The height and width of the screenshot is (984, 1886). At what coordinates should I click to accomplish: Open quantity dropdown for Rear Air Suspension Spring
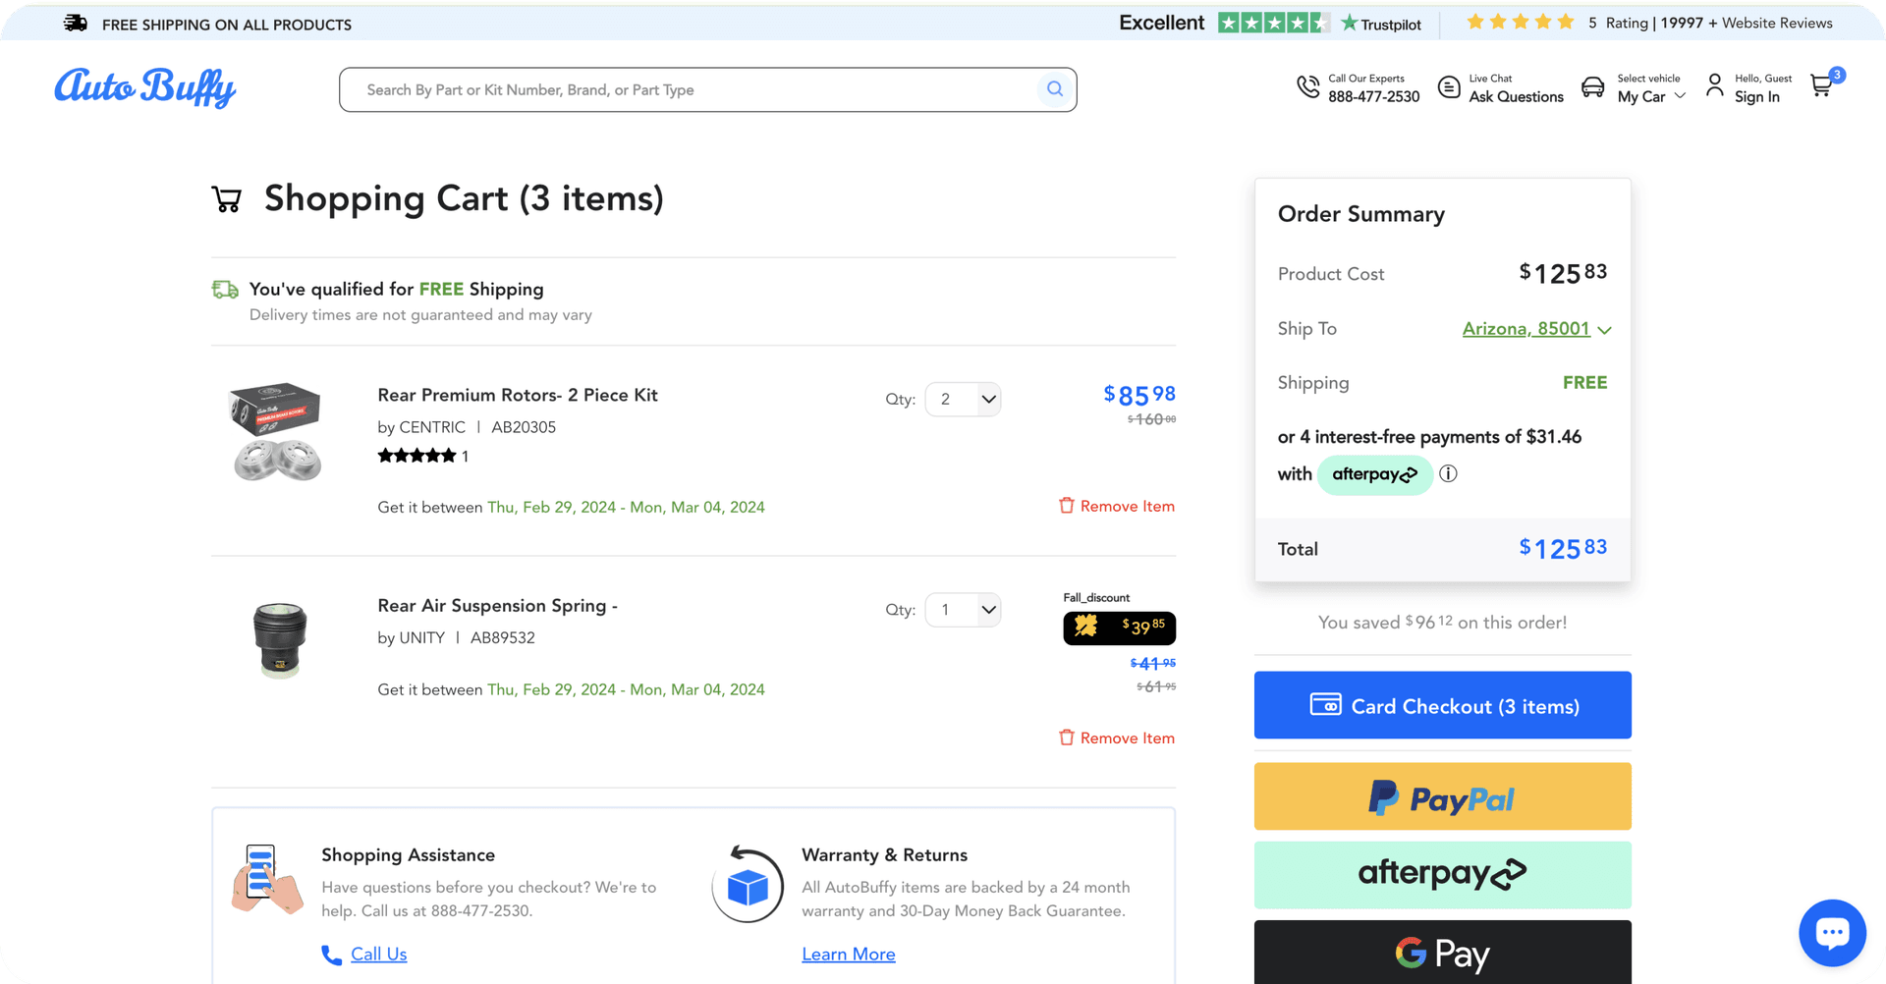(x=963, y=610)
